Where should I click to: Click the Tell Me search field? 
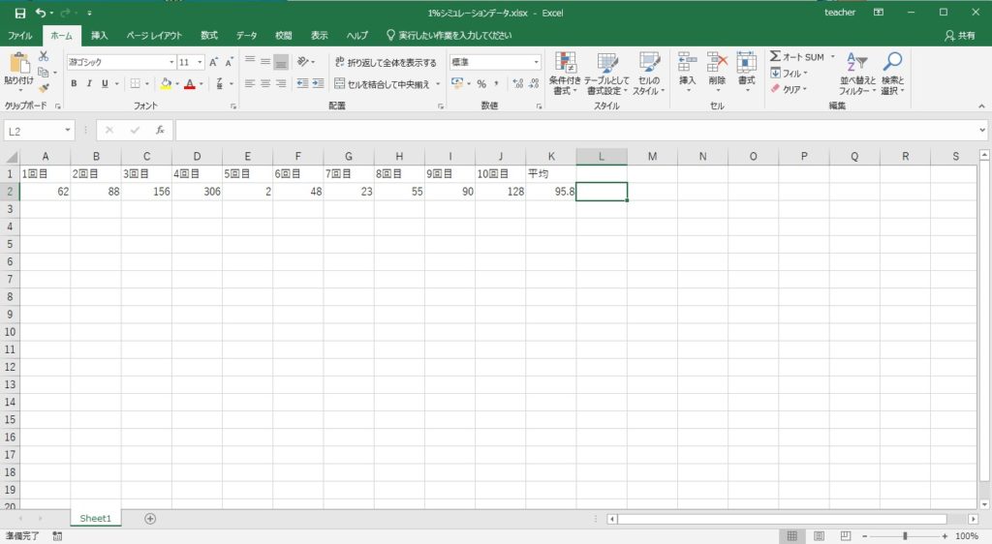[x=449, y=36]
